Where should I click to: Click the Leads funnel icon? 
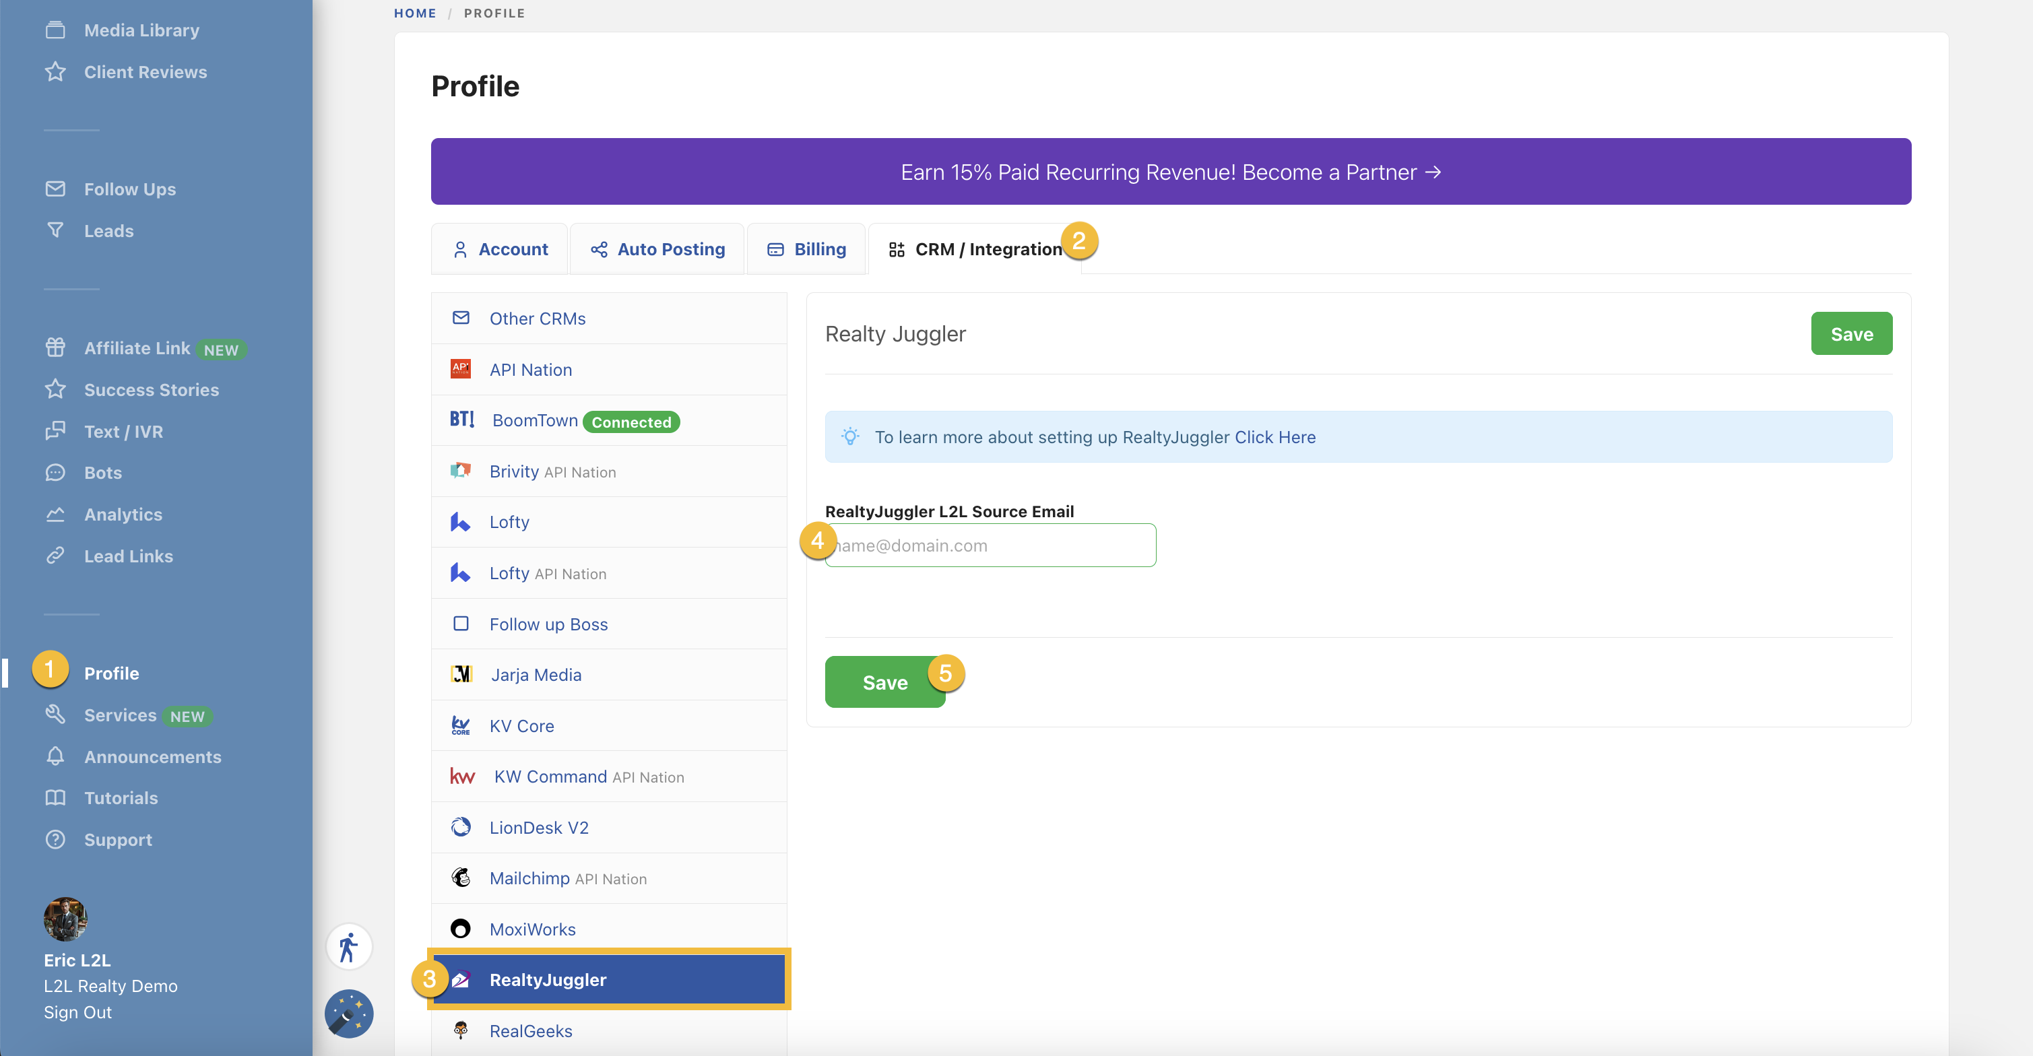[x=55, y=230]
